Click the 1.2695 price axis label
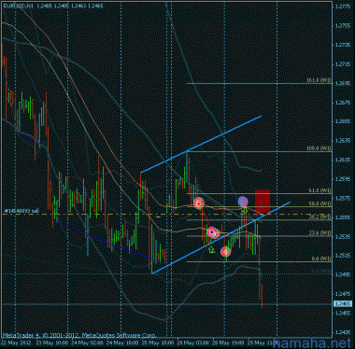This screenshot has height=349, width=355. (342, 83)
